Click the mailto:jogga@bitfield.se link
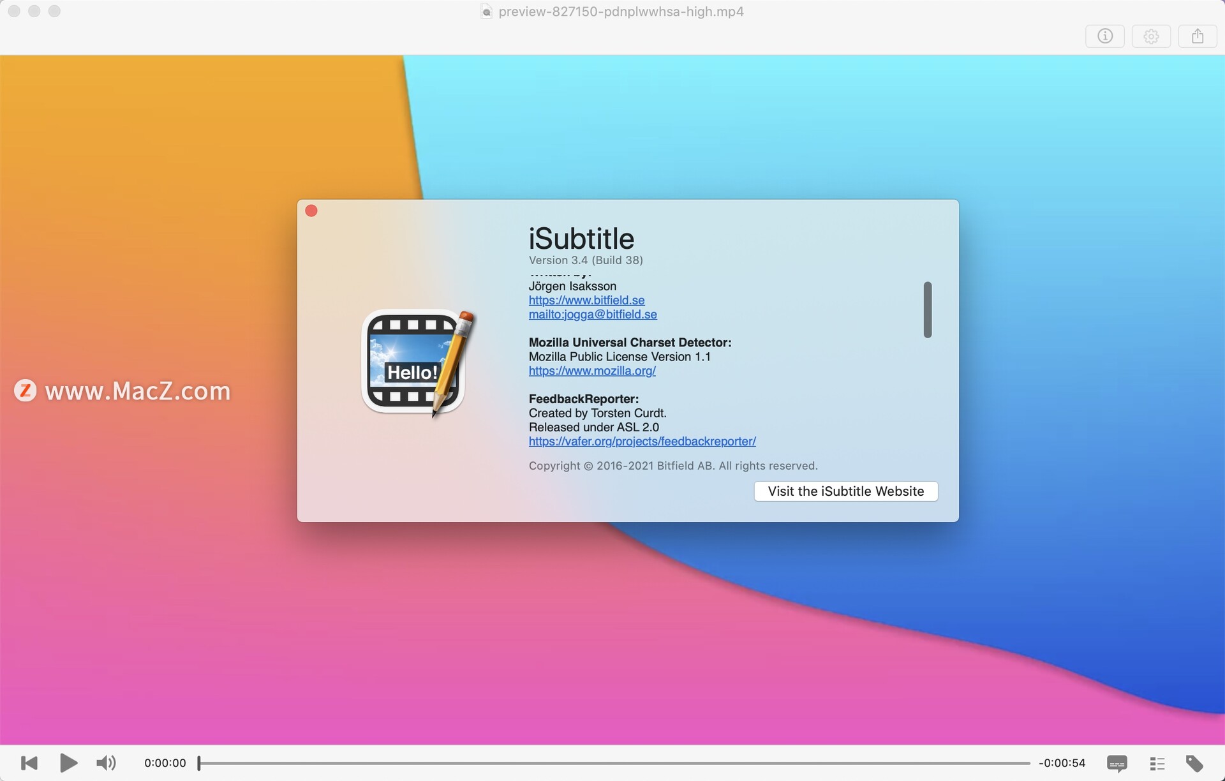The image size is (1225, 781). pyautogui.click(x=593, y=314)
